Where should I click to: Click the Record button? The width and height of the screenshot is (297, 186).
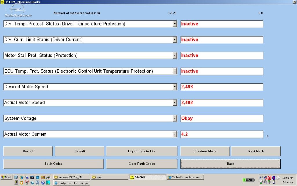[28, 151]
